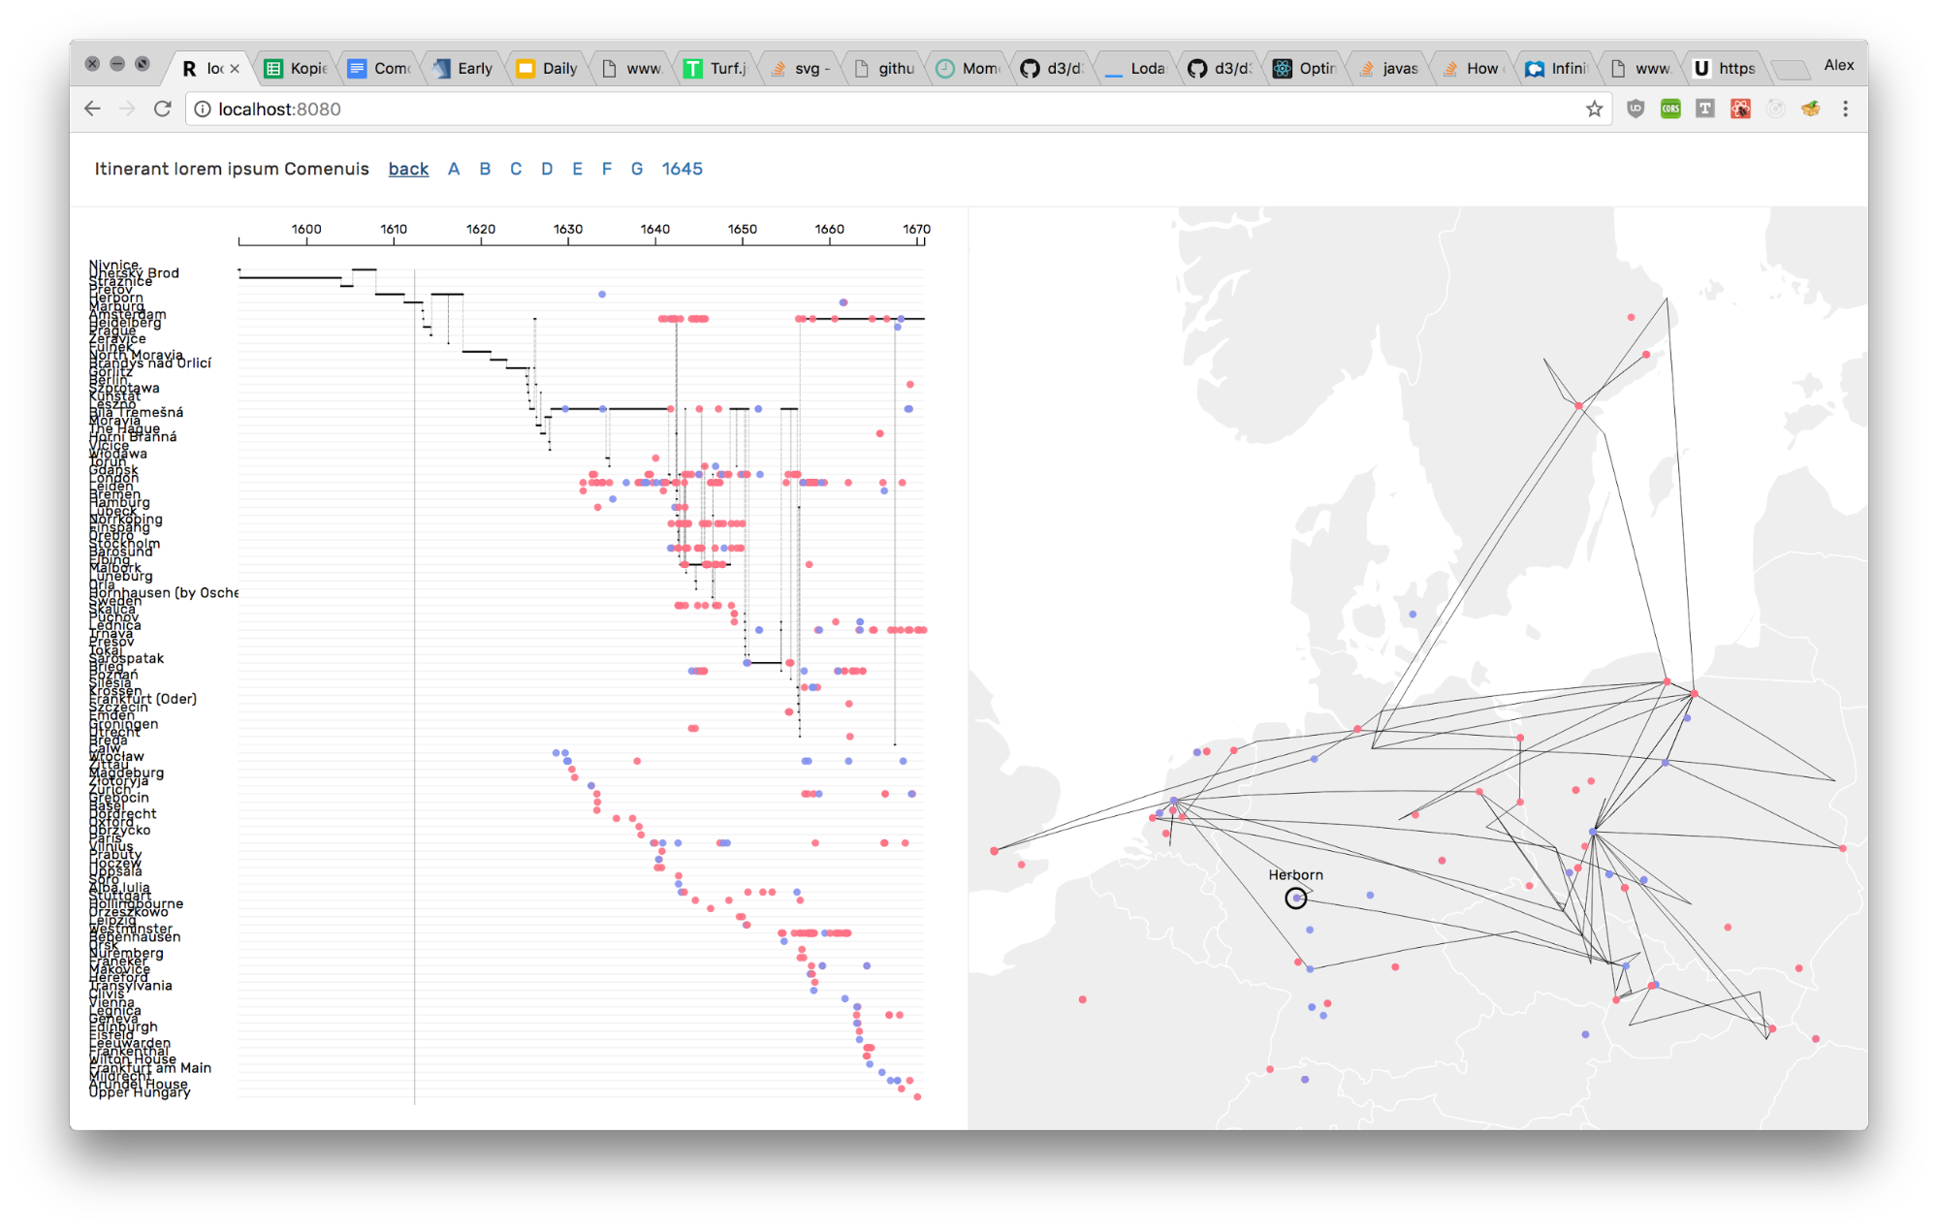The image size is (1938, 1230).
Task: Click the Alba Iulia row label
Action: (119, 887)
